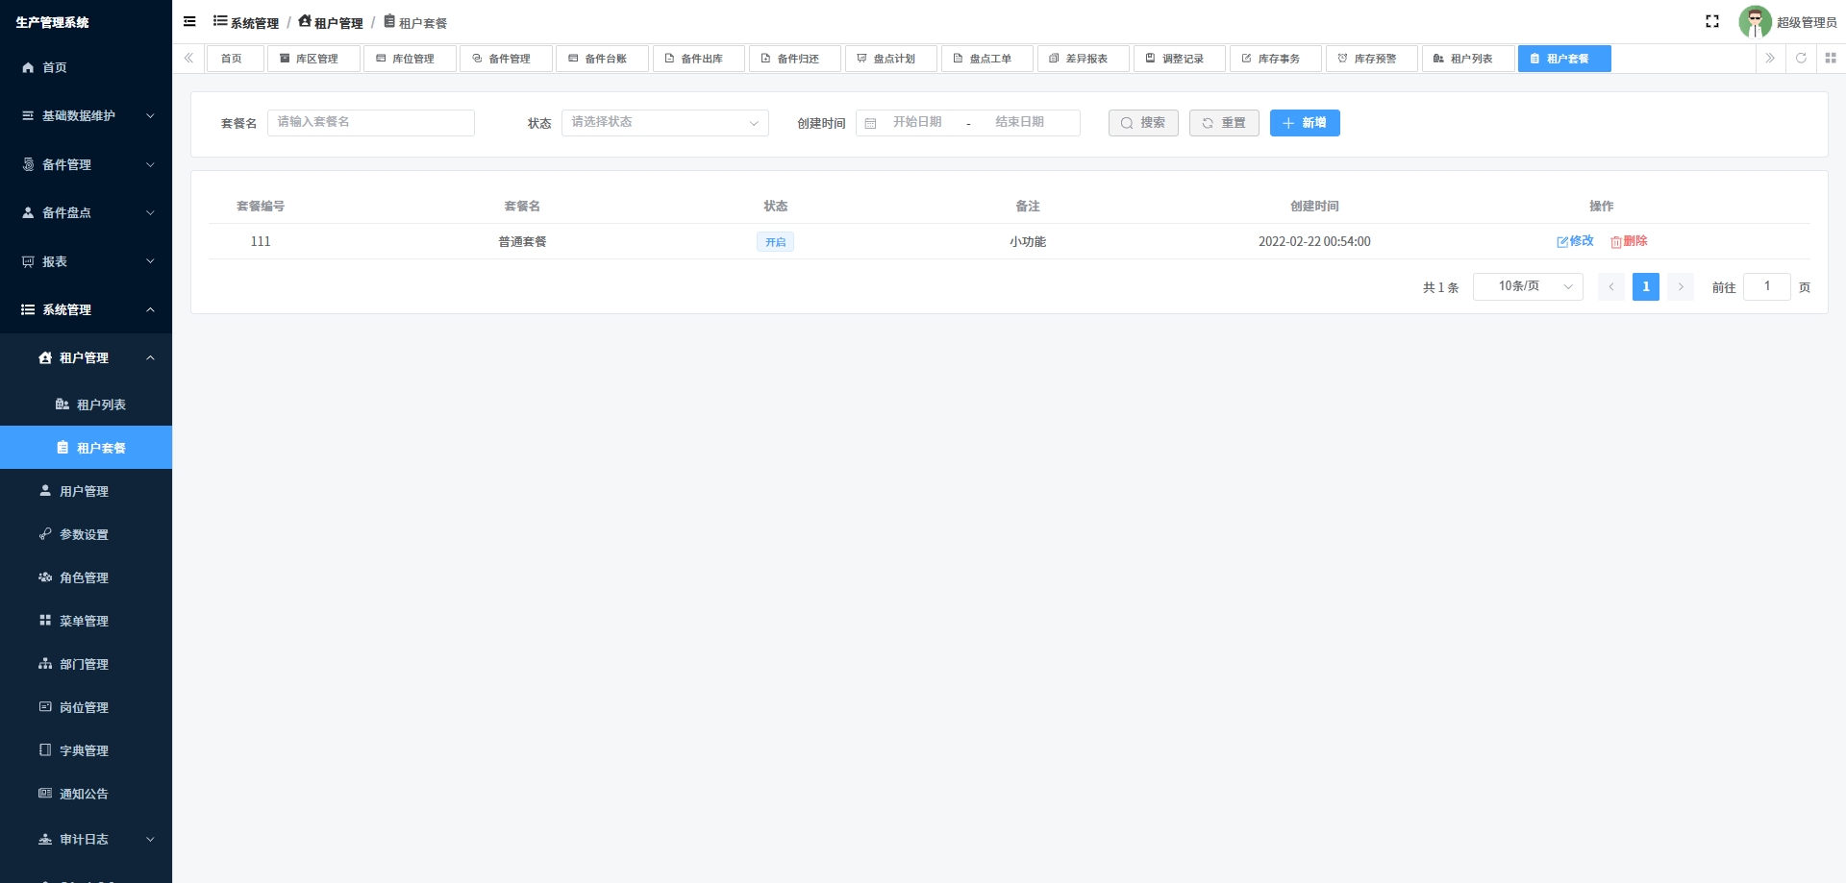Open 首页 in the sidebar
The width and height of the screenshot is (1846, 883).
[86, 67]
